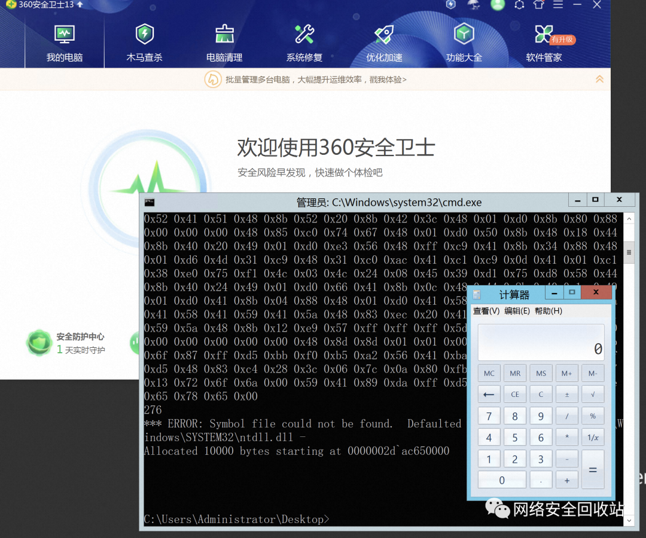Click the cmd window system icon
The height and width of the screenshot is (538, 646).
tap(149, 202)
